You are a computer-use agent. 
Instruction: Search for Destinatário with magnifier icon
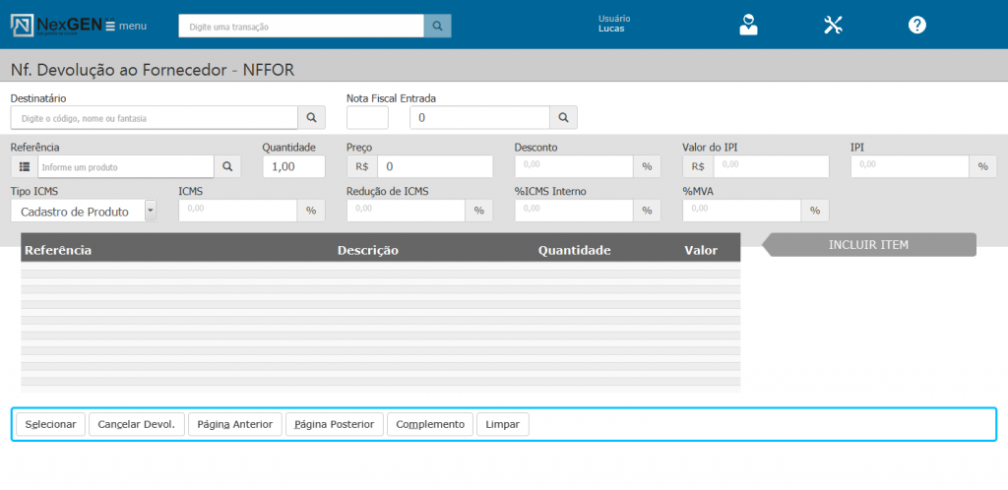tap(311, 118)
